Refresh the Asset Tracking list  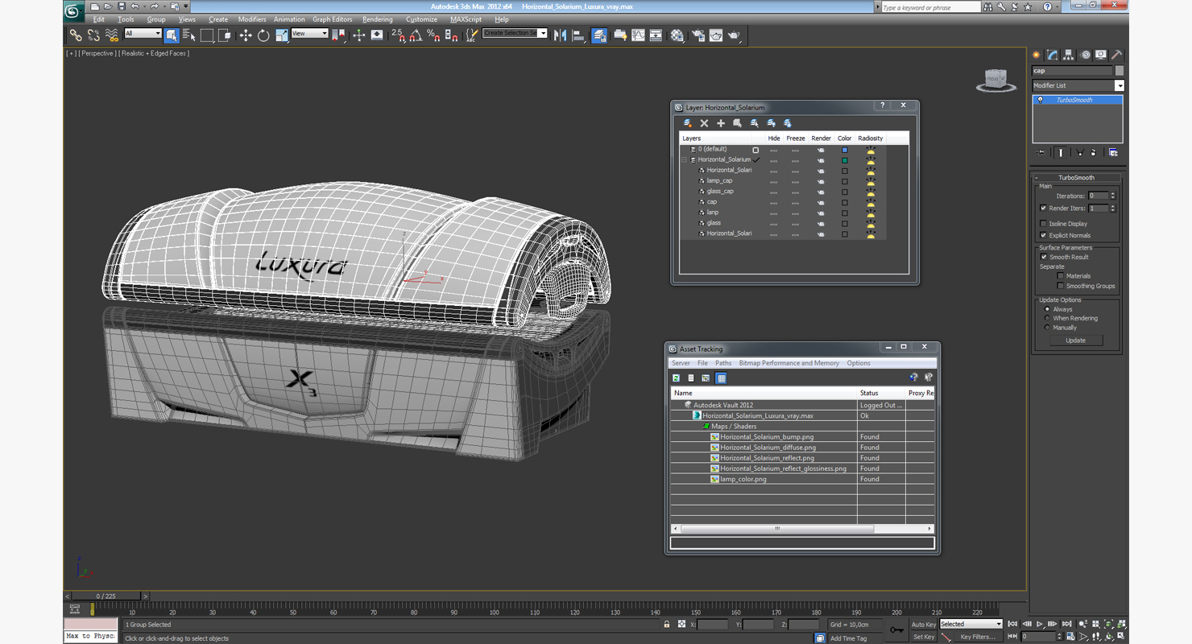click(677, 378)
